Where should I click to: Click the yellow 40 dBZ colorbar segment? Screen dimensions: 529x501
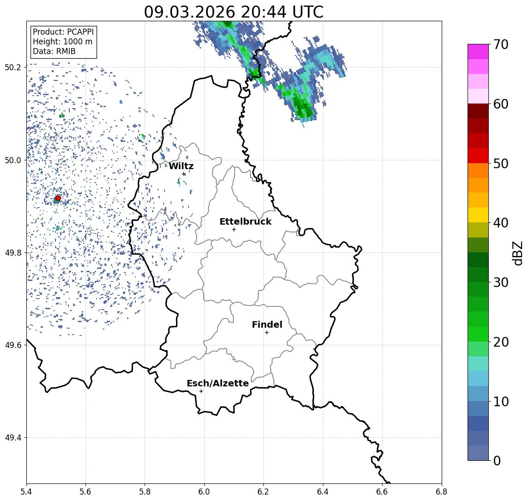[478, 215]
